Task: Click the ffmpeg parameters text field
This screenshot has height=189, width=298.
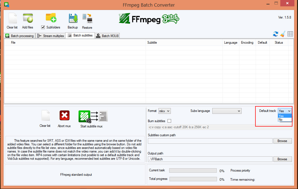Action: [220, 127]
